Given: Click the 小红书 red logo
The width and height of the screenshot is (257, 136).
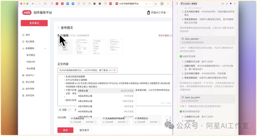Looking at the screenshot, I should pyautogui.click(x=27, y=12).
